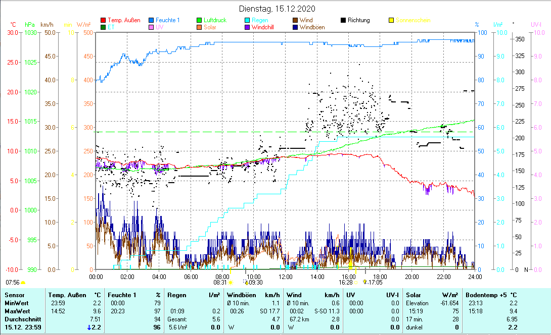Viewport: 551px width, 335px height.
Task: Click the yellow Sonnenschein legend square
Action: [391, 20]
